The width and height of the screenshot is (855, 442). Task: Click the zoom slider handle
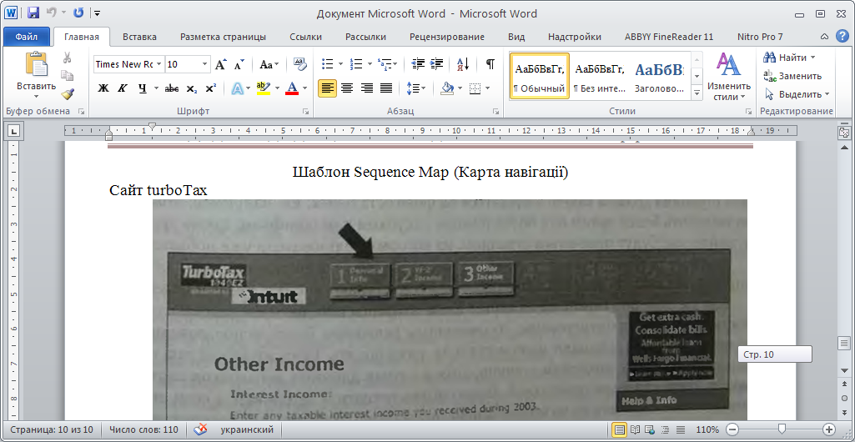pyautogui.click(x=782, y=429)
